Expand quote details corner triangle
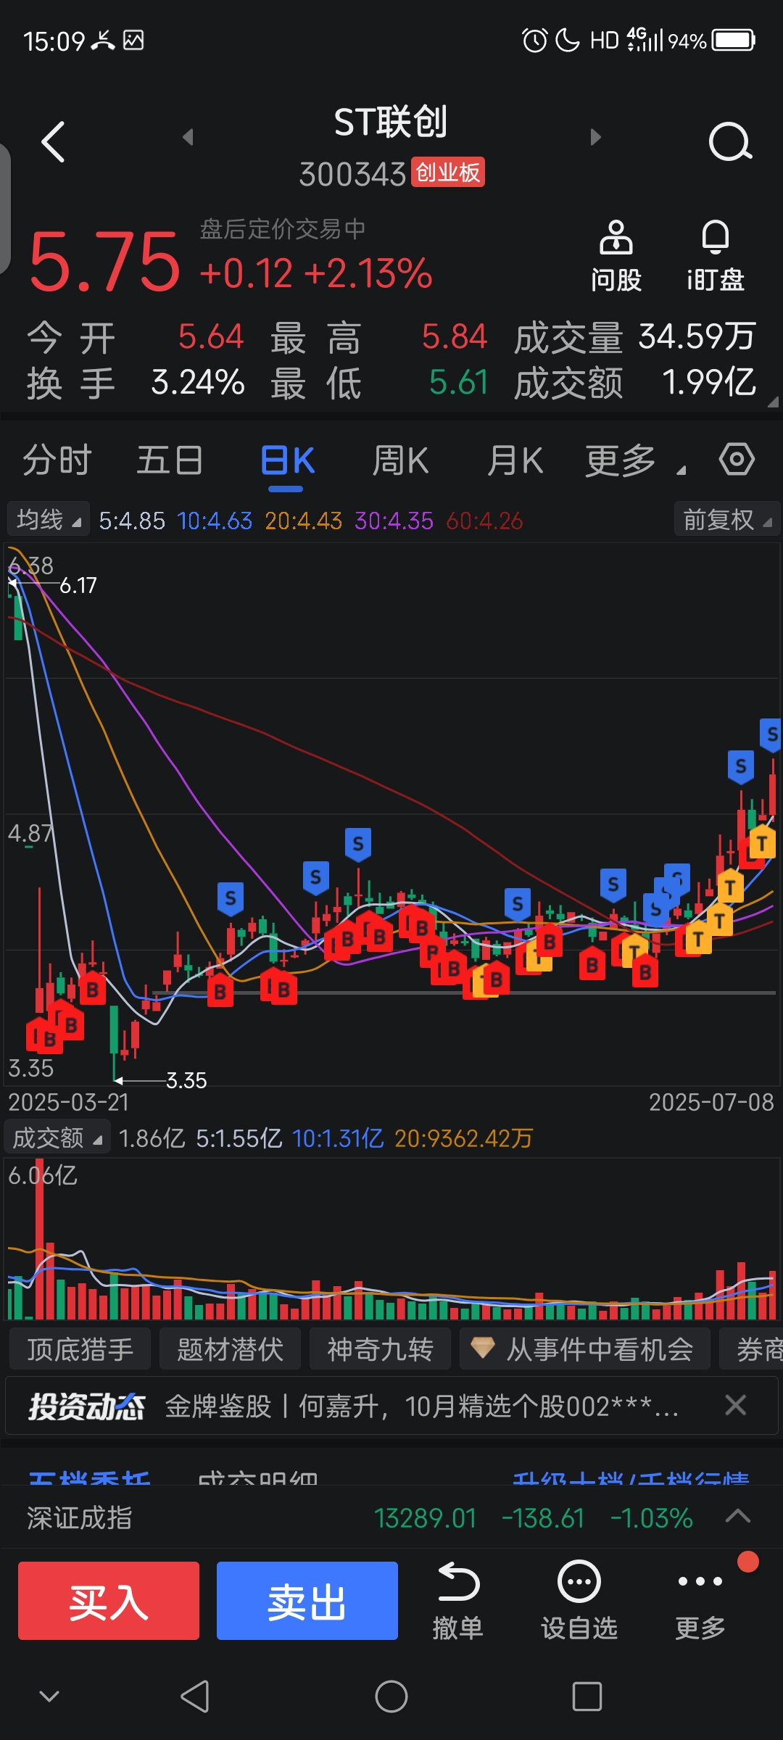This screenshot has height=1740, width=783. click(x=773, y=401)
